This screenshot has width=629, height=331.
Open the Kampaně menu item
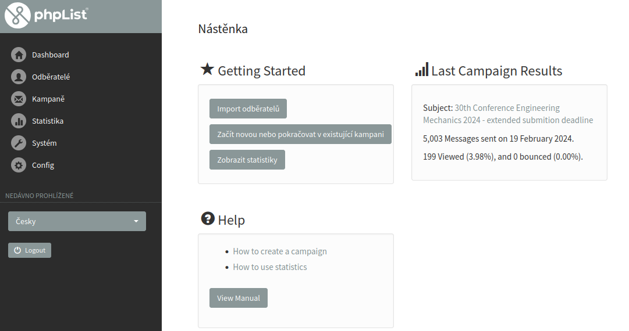click(x=48, y=99)
